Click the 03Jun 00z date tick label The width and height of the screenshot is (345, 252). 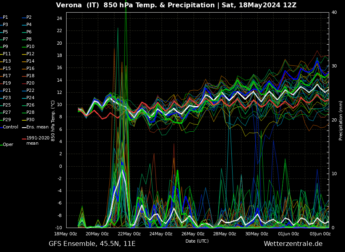coord(320,234)
